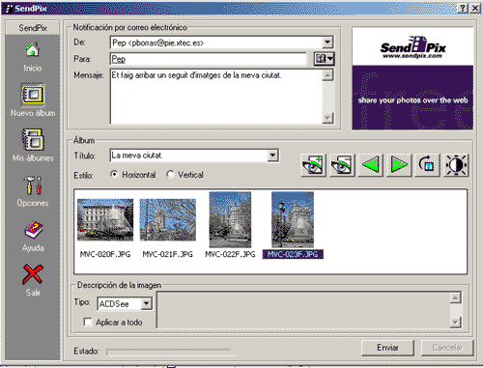Enable the Aplicar a todo checkbox
The image size is (483, 368).
tap(88, 322)
